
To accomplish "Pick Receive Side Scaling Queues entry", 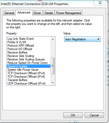I will coord(26,59).
